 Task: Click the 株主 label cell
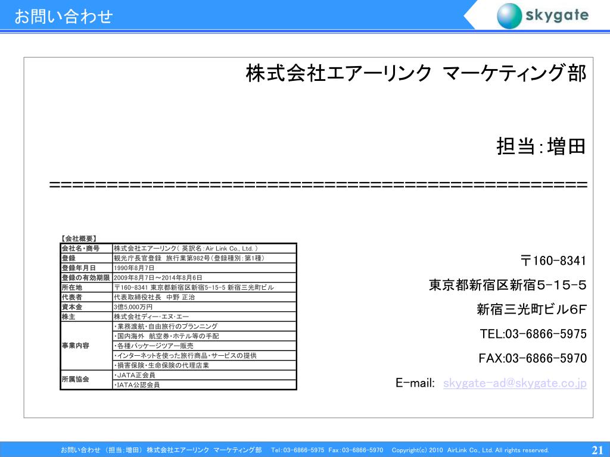(87, 317)
